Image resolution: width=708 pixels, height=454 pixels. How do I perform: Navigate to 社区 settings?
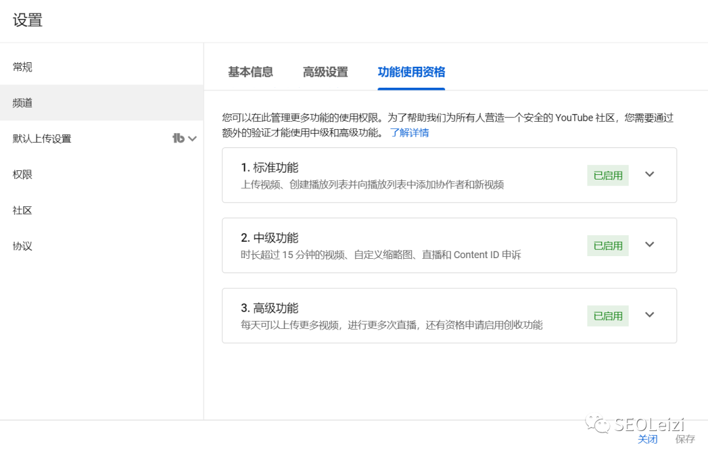[22, 210]
